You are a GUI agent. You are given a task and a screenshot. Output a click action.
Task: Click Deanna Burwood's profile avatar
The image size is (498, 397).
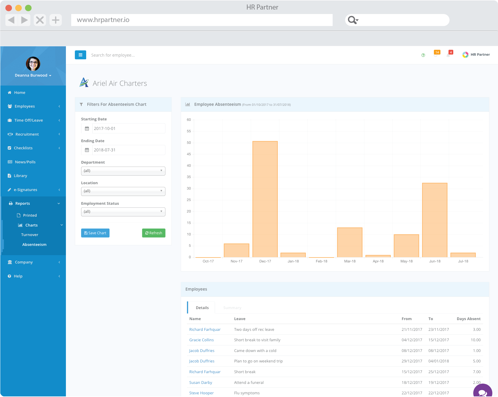tap(33, 64)
